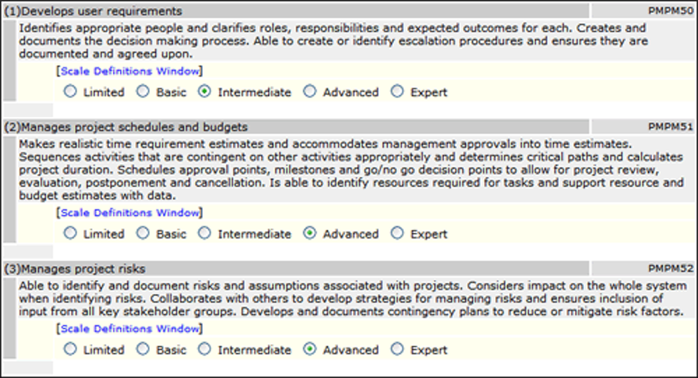Pick Expert for Develops user requirements

[x=396, y=91]
